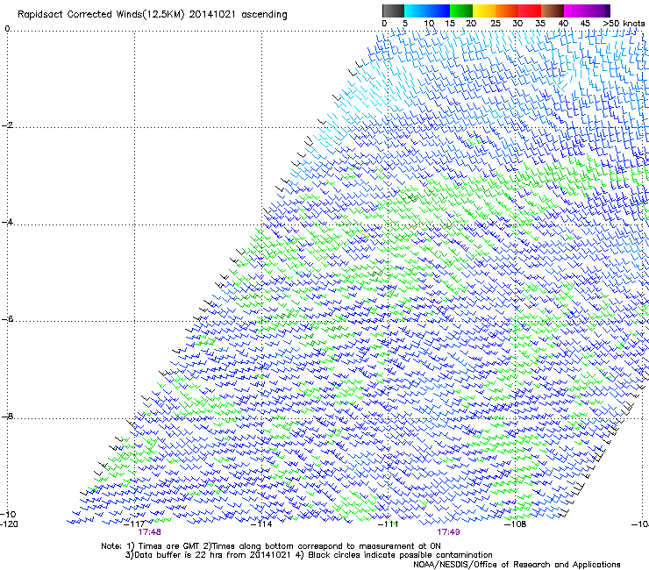The width and height of the screenshot is (649, 570).
Task: Click the brown 35-40 knots legend swatch
Action: point(553,11)
